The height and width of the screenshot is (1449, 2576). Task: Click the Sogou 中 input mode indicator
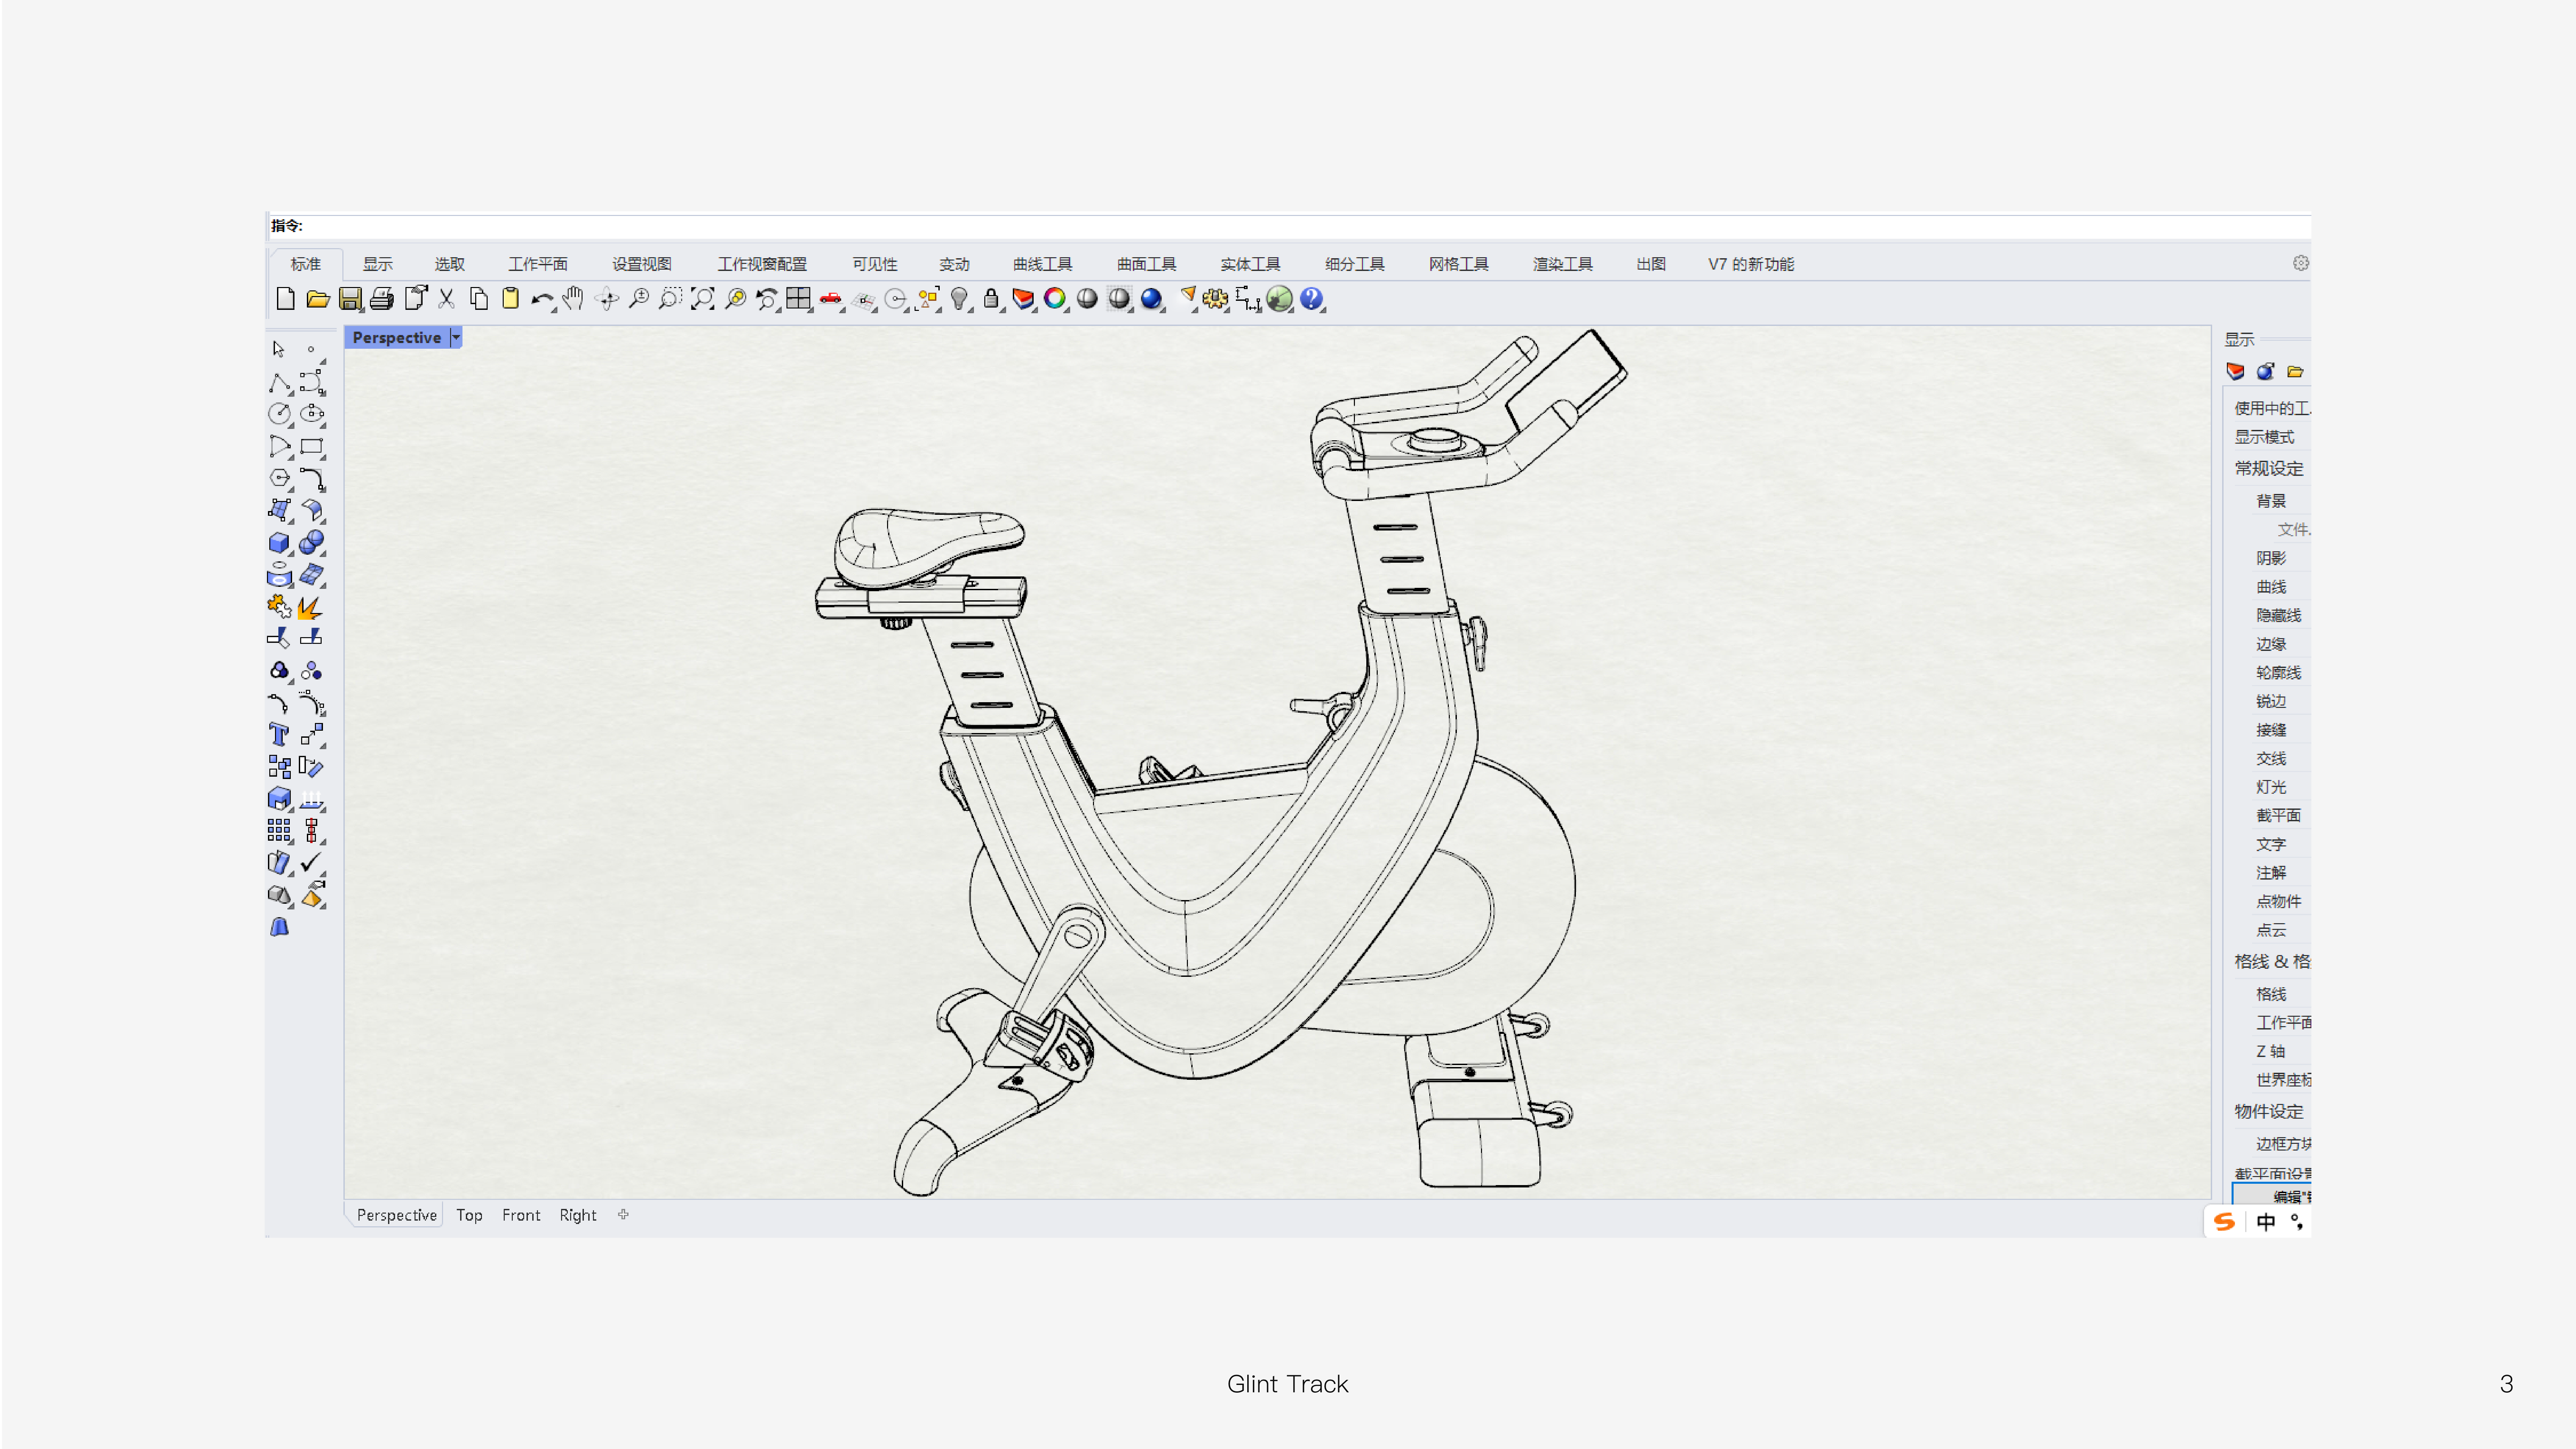coord(2266,1222)
